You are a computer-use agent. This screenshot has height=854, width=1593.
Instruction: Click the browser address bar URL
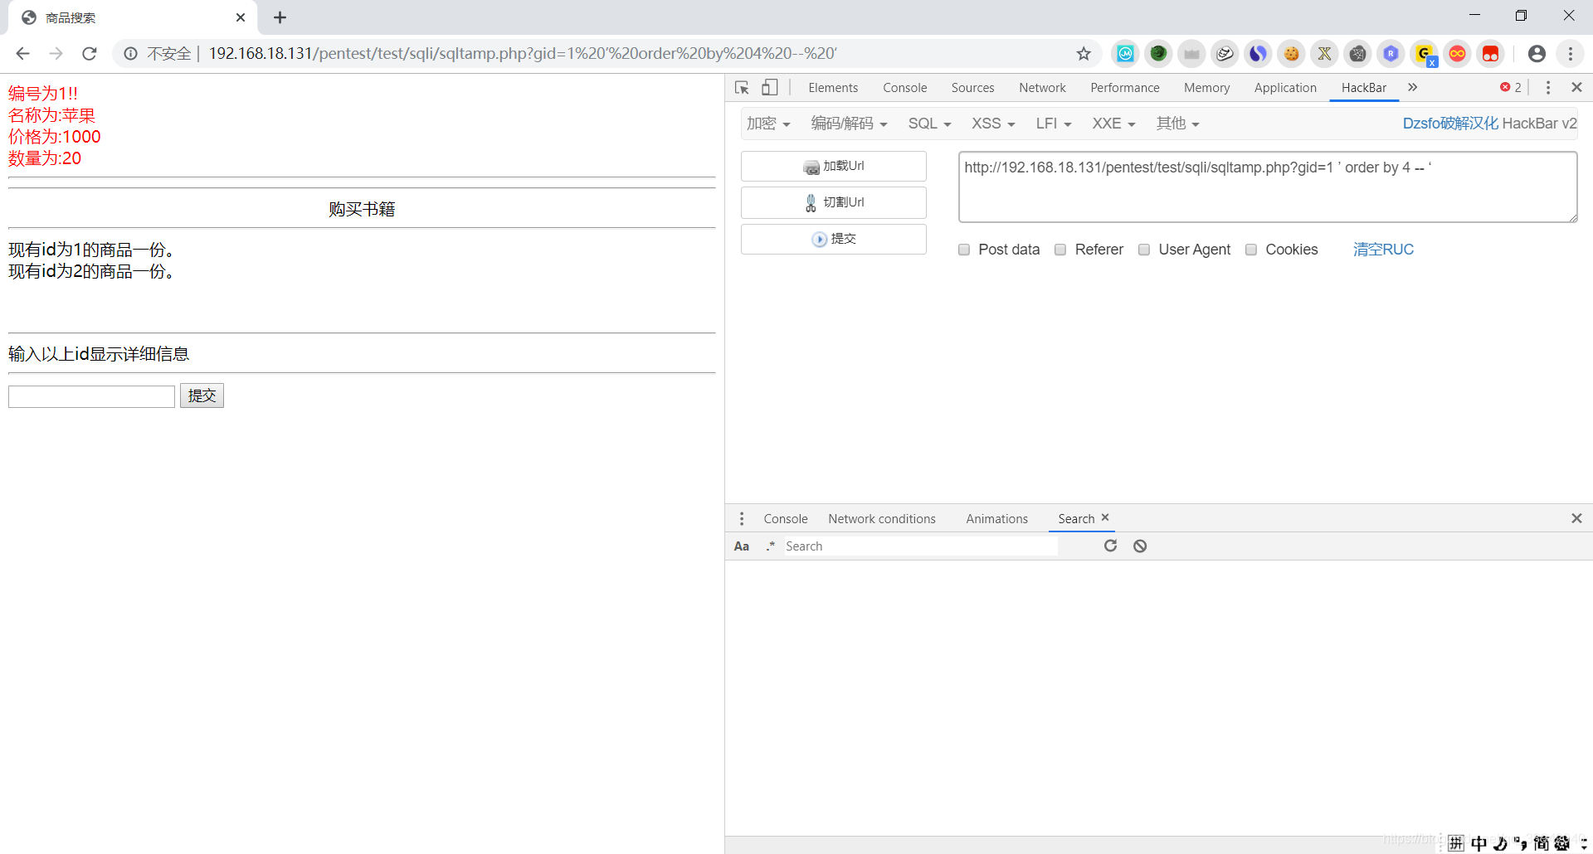pyautogui.click(x=523, y=54)
